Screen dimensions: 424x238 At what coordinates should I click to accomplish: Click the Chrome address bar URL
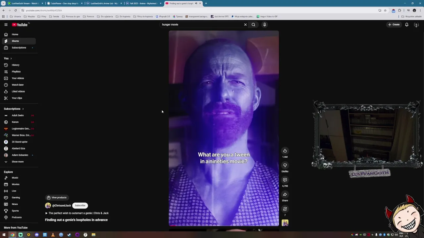click(44, 10)
